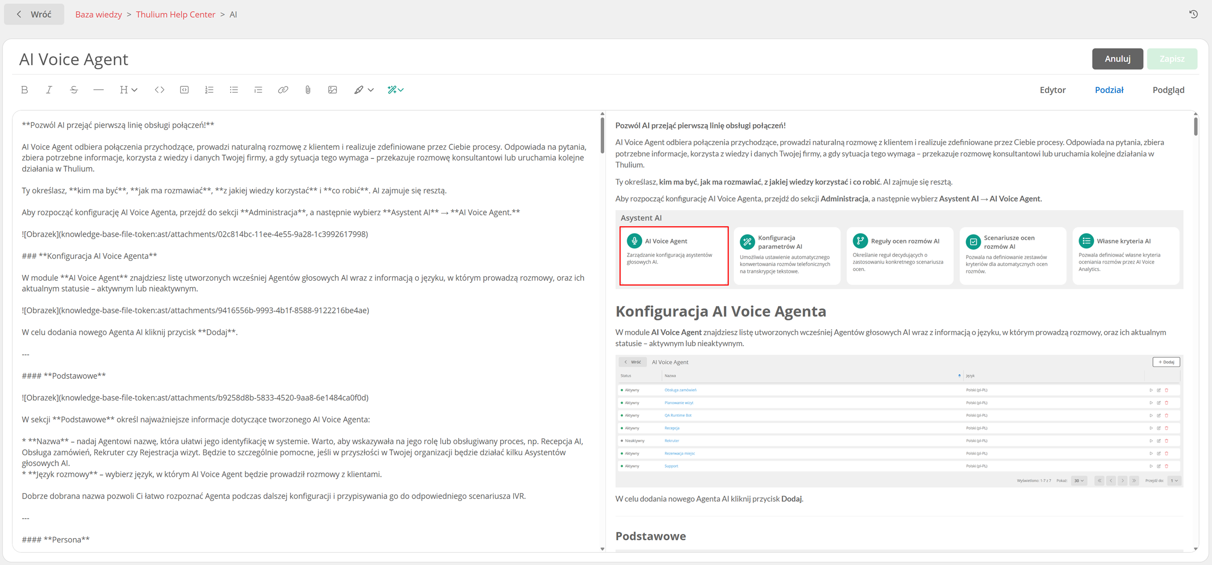1212x565 pixels.
Task: Click the agent list screenshot in preview
Action: pos(899,421)
